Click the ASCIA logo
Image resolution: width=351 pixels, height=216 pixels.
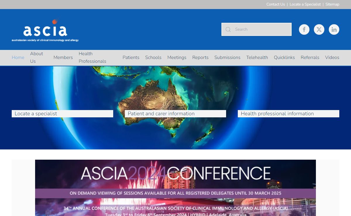[x=45, y=30]
